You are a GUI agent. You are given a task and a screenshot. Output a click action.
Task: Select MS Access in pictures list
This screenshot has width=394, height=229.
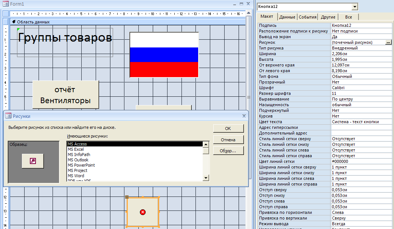click(135, 144)
